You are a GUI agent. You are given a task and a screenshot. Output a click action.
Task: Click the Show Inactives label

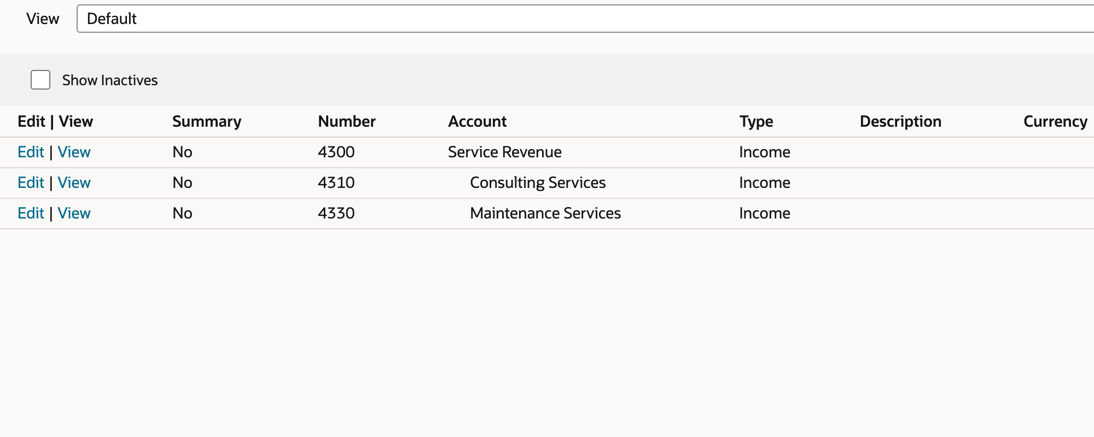pyautogui.click(x=110, y=80)
